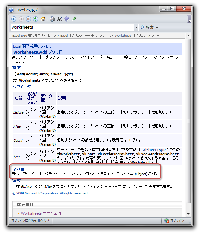Change font size with the AA icon
Screen dimensions: 200x235
point(59,19)
